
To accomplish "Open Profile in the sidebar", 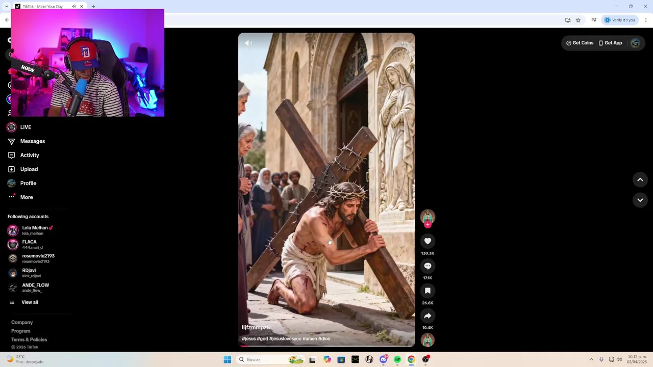I will pyautogui.click(x=22, y=183).
